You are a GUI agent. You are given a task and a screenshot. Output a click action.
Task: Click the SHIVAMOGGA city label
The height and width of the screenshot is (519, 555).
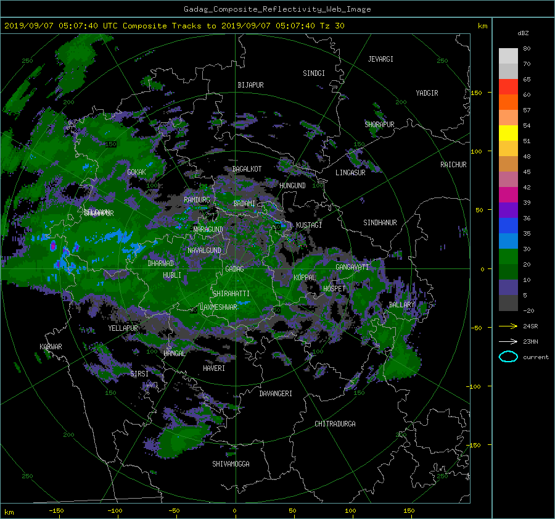[x=231, y=464]
